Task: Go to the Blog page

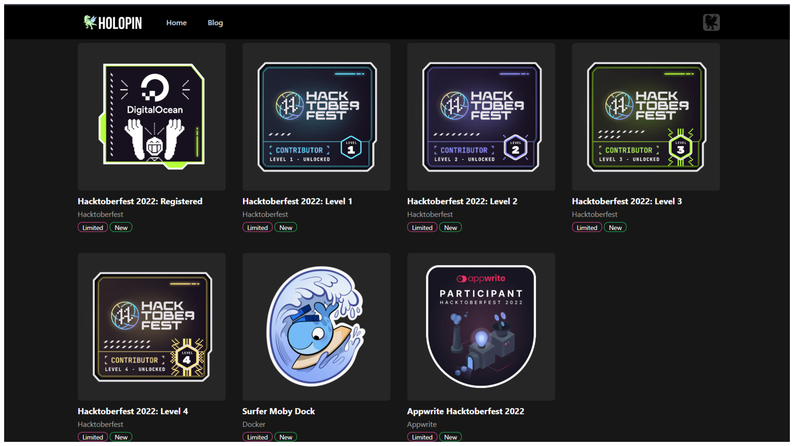Action: (x=215, y=23)
